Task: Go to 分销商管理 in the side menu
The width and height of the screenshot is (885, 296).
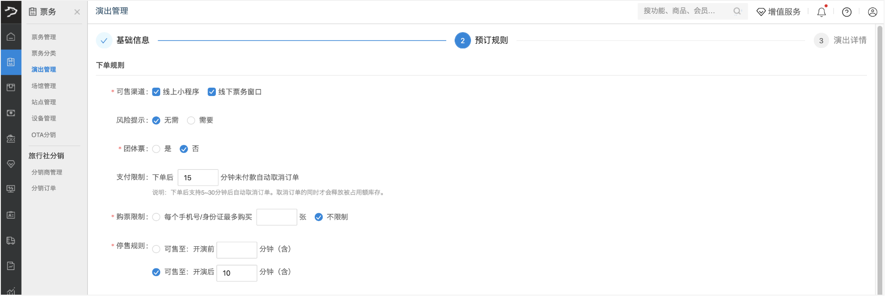Action: click(x=47, y=172)
